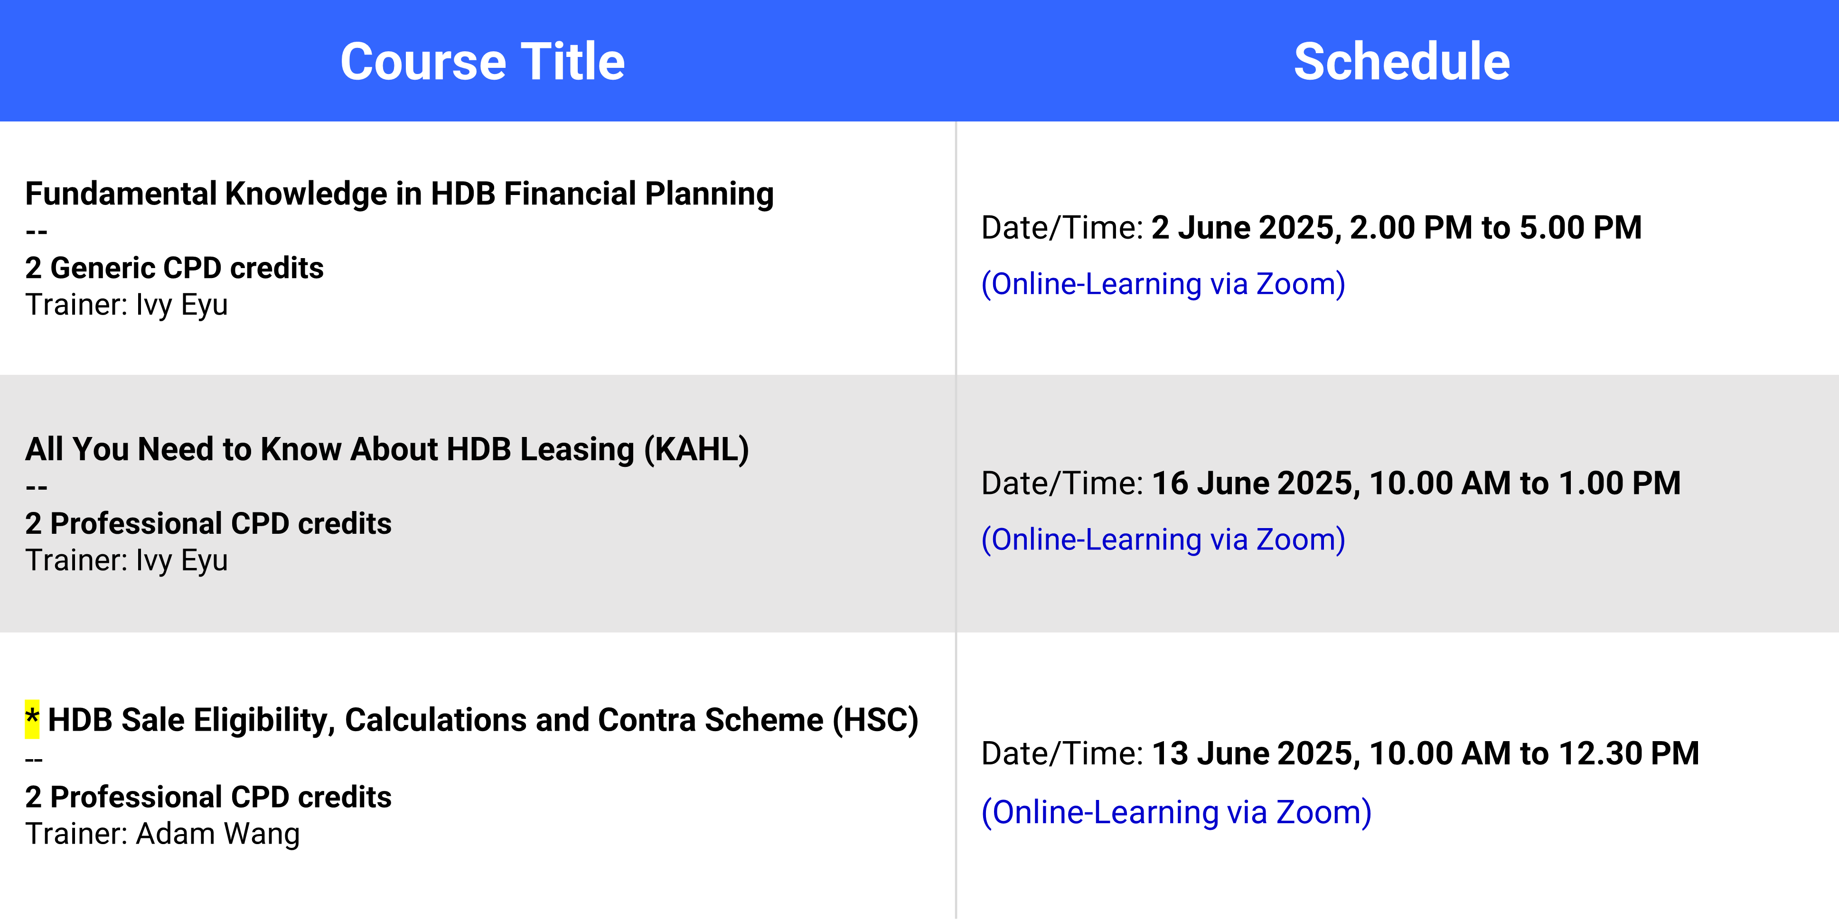1839x920 pixels.
Task: Select the 2 Generic CPD credits text
Action: point(174,269)
